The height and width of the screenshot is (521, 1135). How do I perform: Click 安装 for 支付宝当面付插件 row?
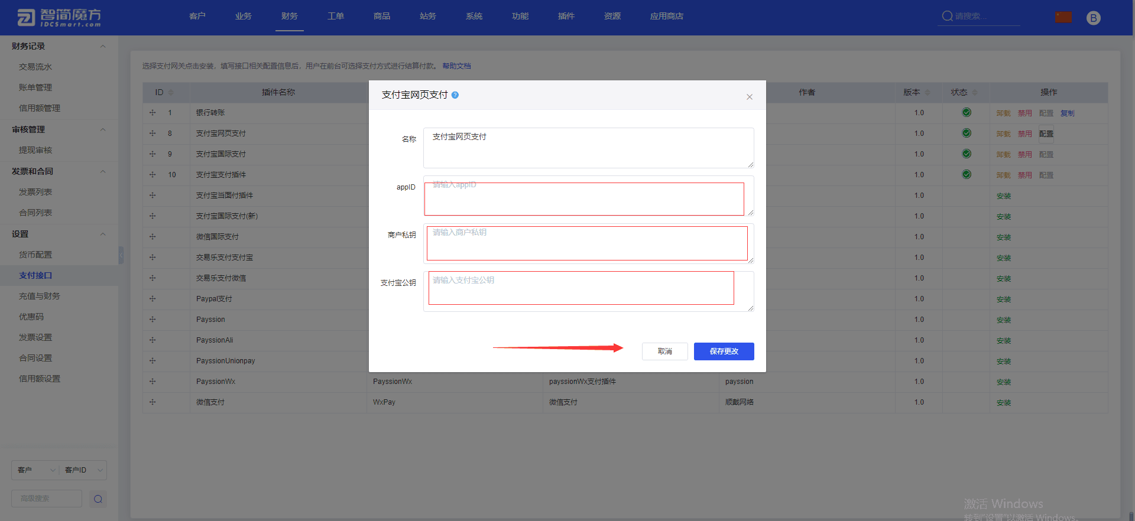pyautogui.click(x=1004, y=196)
